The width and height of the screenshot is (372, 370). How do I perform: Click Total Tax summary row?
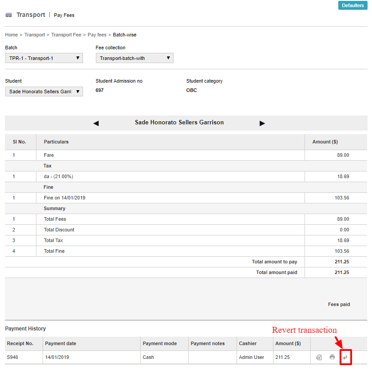186,240
